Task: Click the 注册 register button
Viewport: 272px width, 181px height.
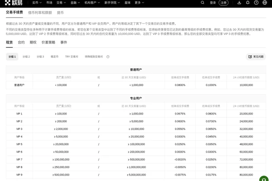Action: 223,3
